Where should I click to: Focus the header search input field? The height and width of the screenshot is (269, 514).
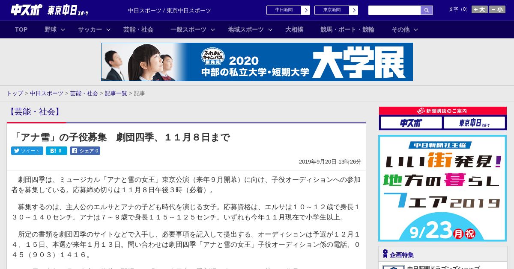click(x=394, y=10)
